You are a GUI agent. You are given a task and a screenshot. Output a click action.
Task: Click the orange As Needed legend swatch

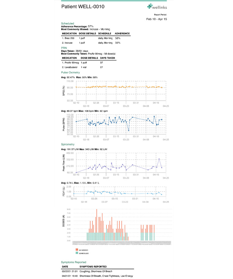click(x=77, y=250)
